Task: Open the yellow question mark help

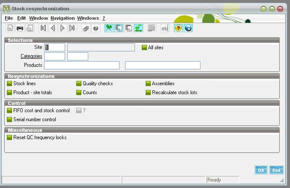Action: click(x=178, y=28)
